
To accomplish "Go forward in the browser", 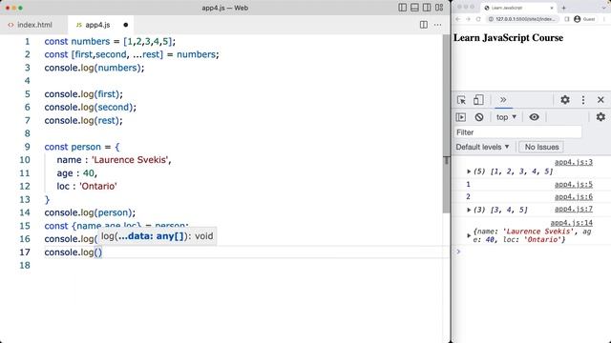I will point(468,19).
